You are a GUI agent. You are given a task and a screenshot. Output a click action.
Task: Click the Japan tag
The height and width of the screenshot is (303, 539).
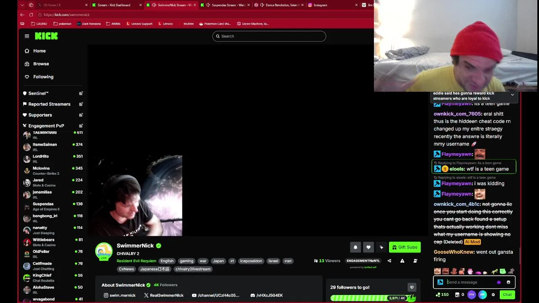click(218, 261)
